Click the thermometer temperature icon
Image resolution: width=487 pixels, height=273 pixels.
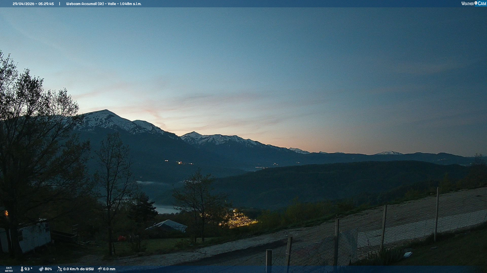pos(22,269)
